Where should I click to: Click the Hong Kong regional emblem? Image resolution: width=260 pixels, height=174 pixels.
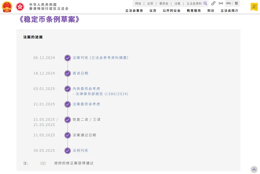point(20,7)
